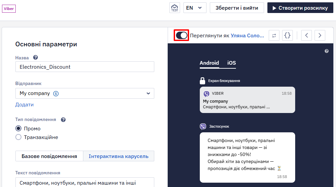Open the EN language dropdown

[195, 8]
